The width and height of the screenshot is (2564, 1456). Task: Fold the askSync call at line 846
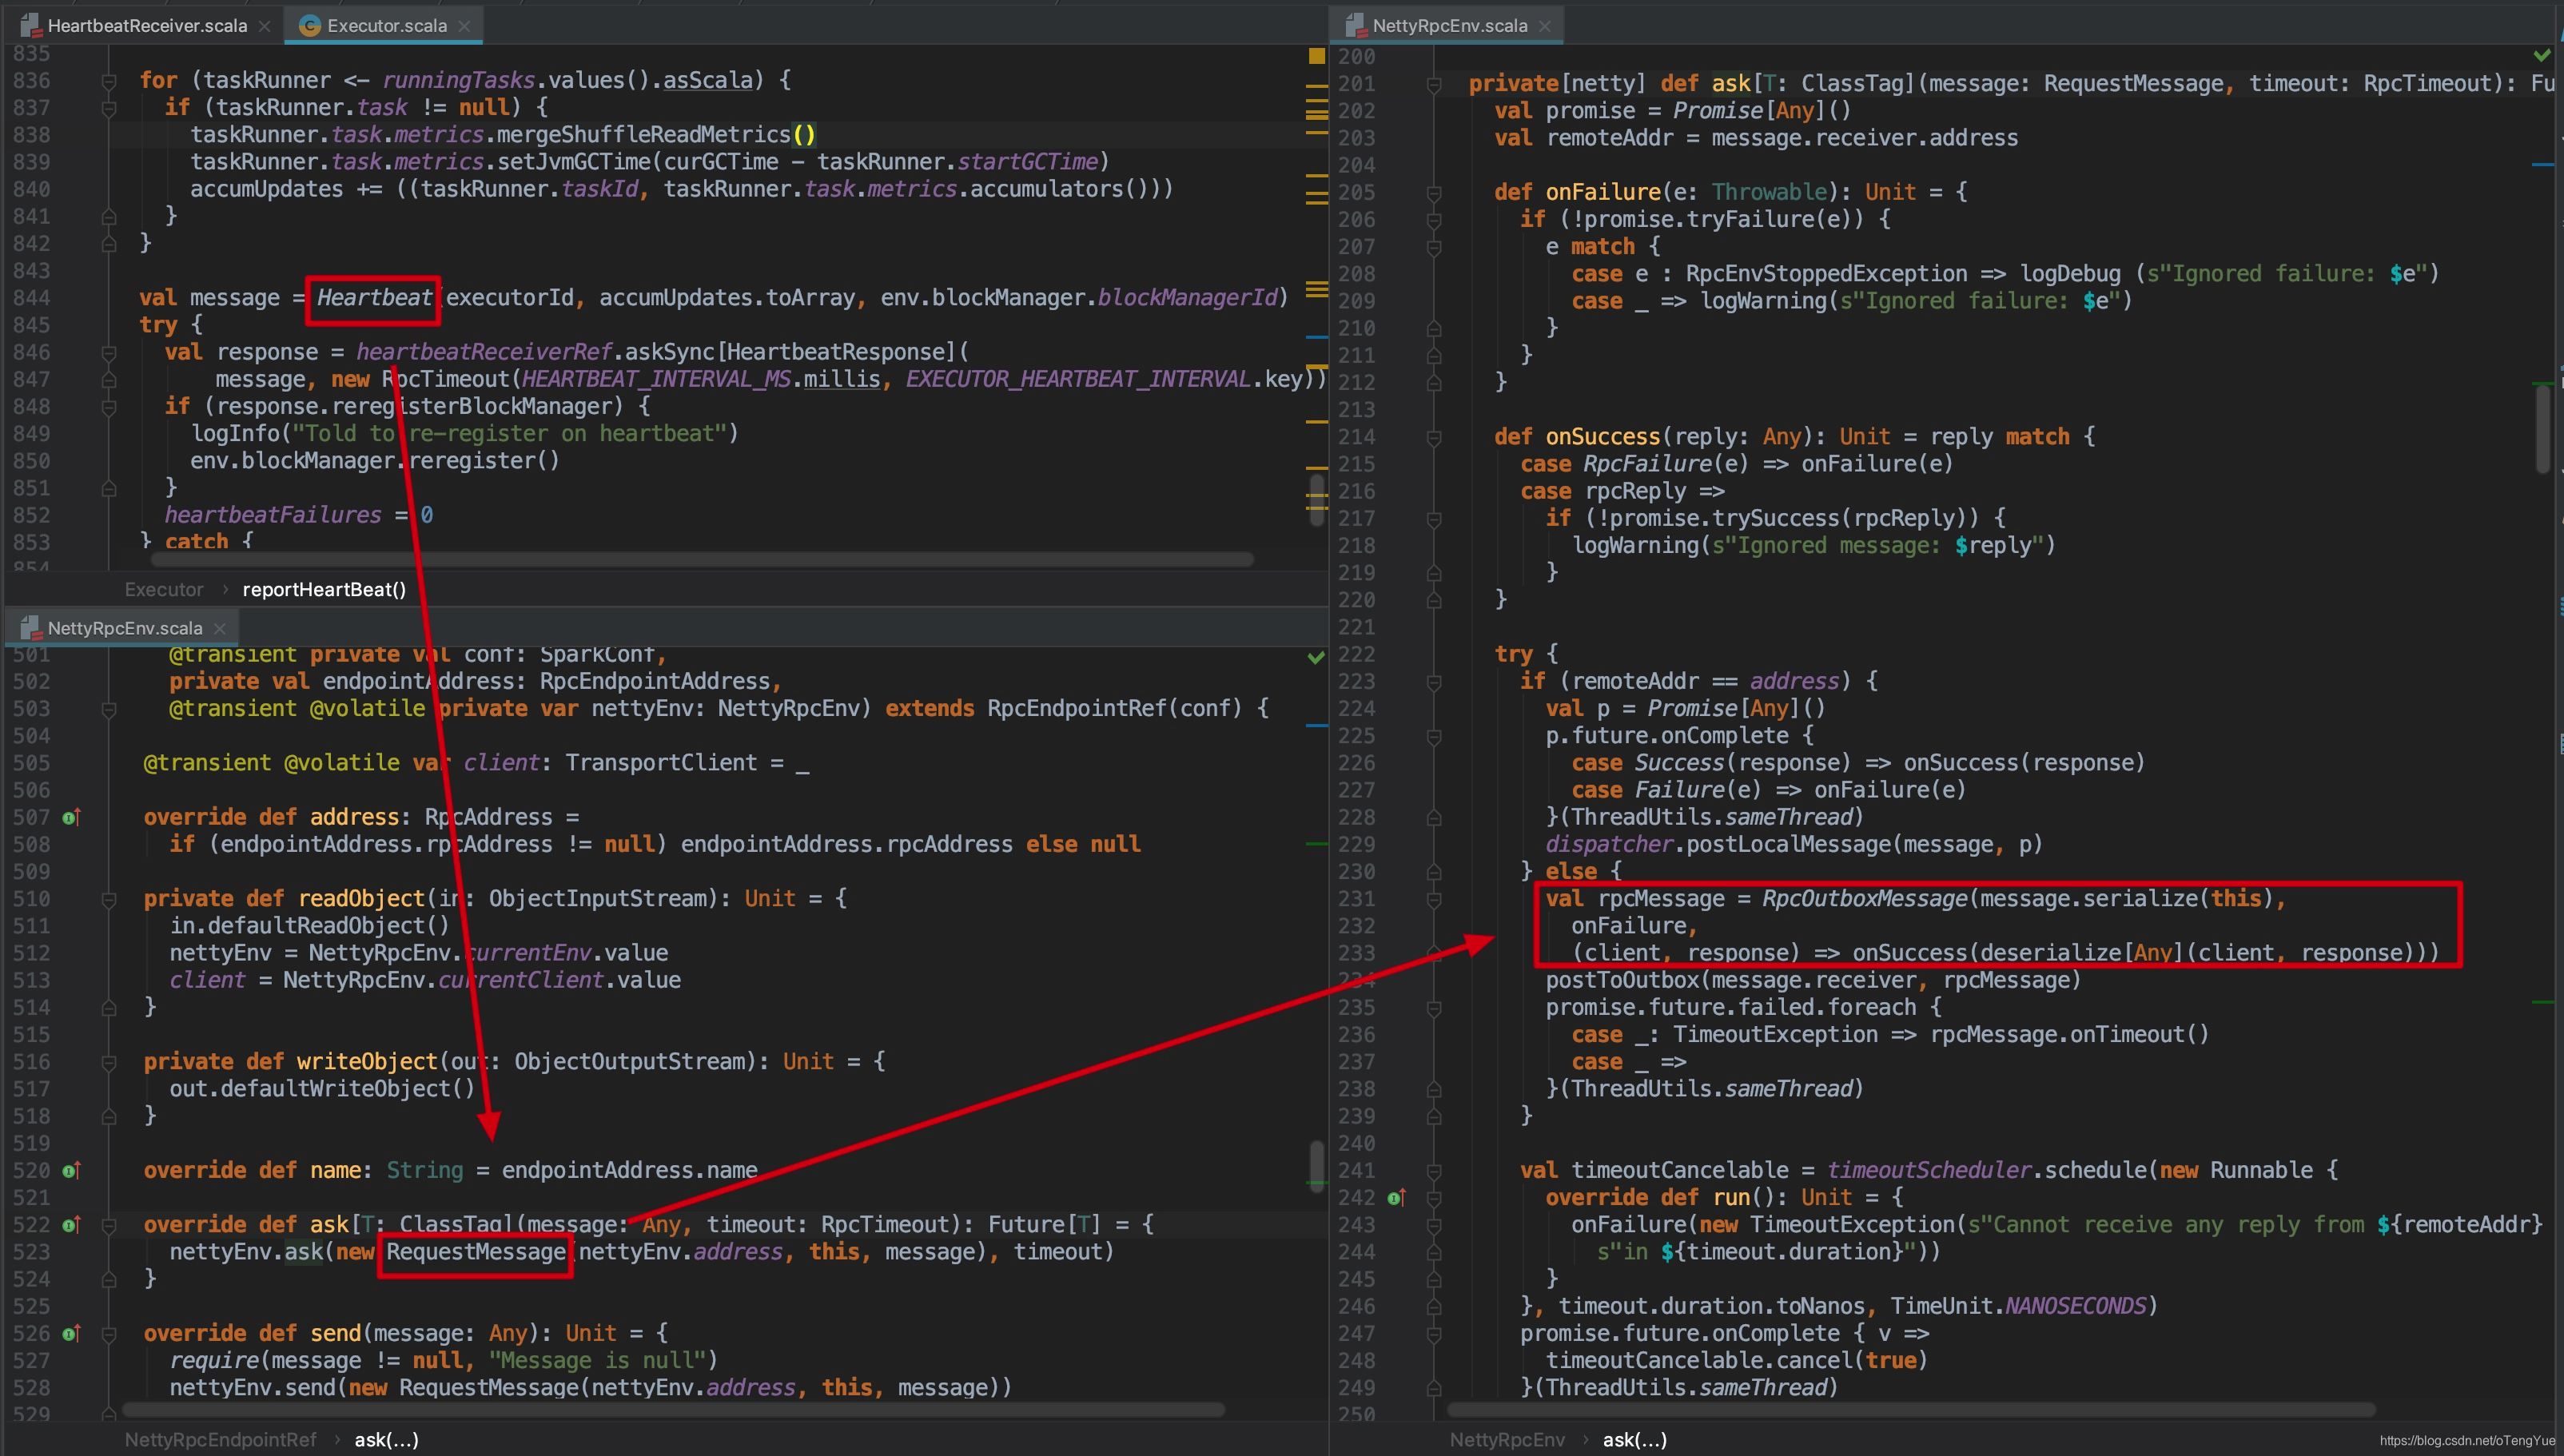pos(109,353)
